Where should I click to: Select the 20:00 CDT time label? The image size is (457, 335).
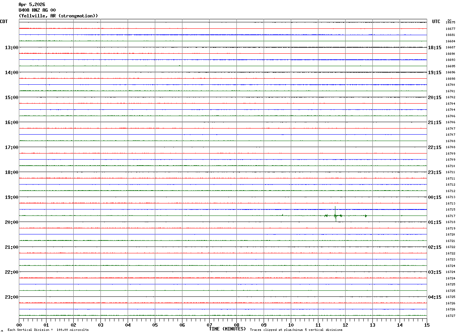tap(11, 222)
